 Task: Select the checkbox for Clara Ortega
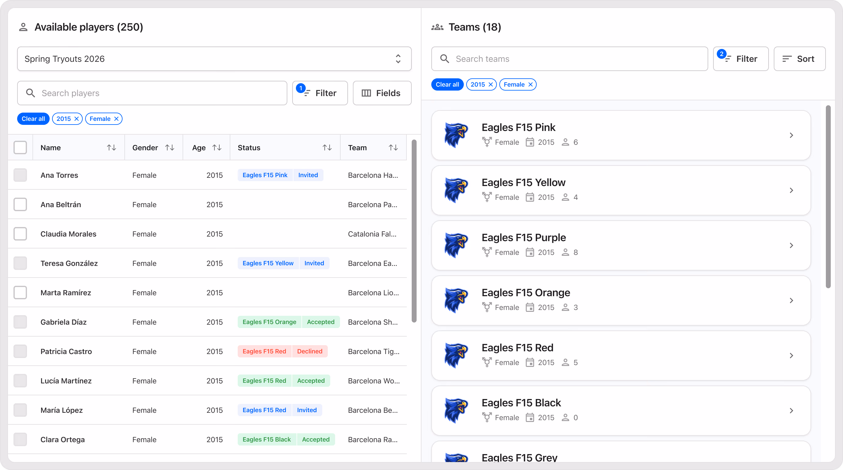(20, 439)
